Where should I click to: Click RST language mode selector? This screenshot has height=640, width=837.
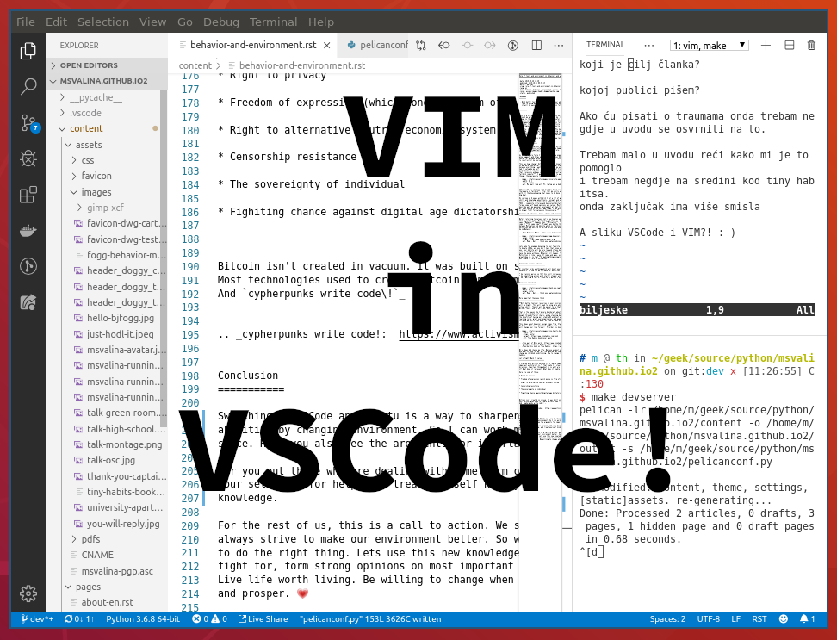coord(759,619)
